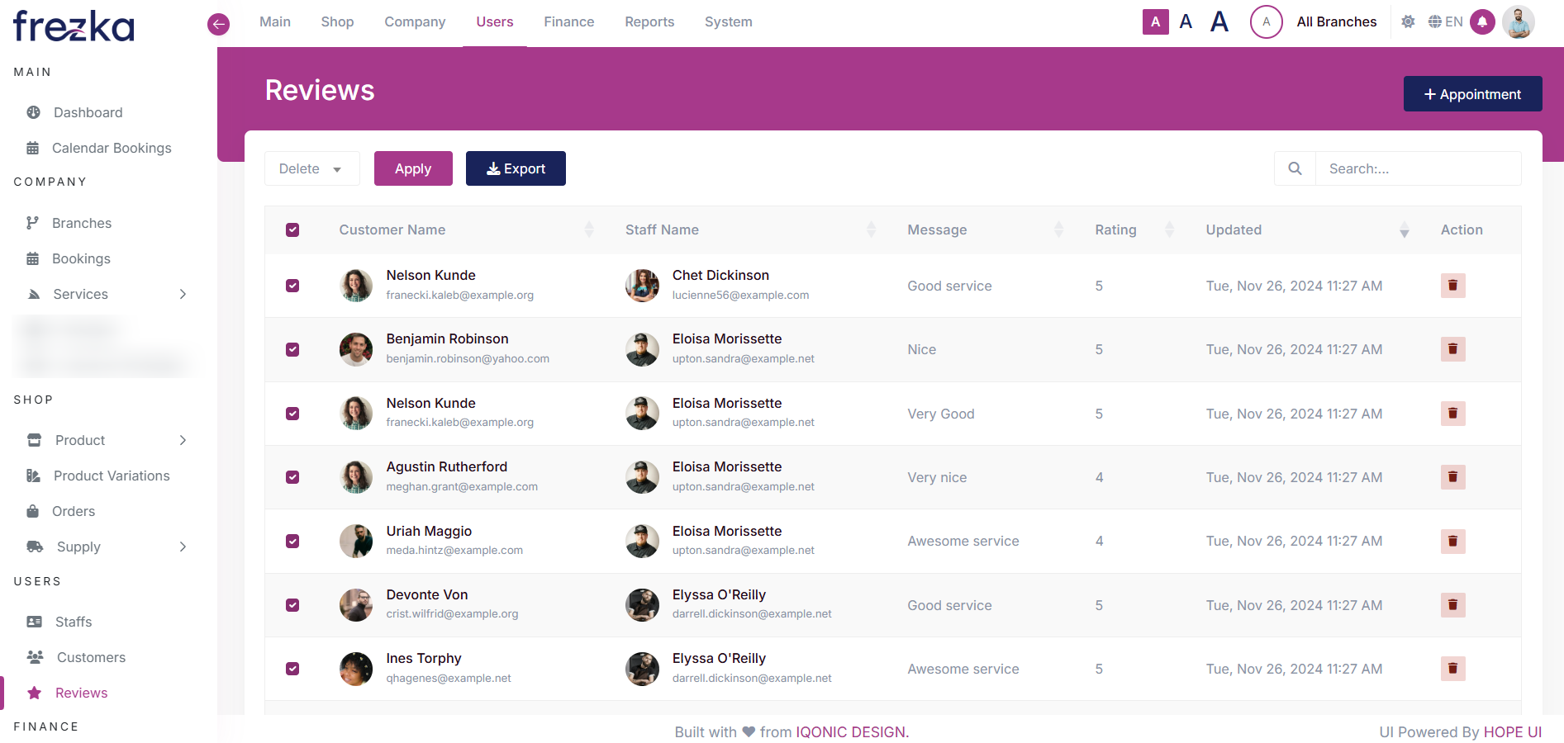Open the Delete bulk action dropdown

point(311,168)
